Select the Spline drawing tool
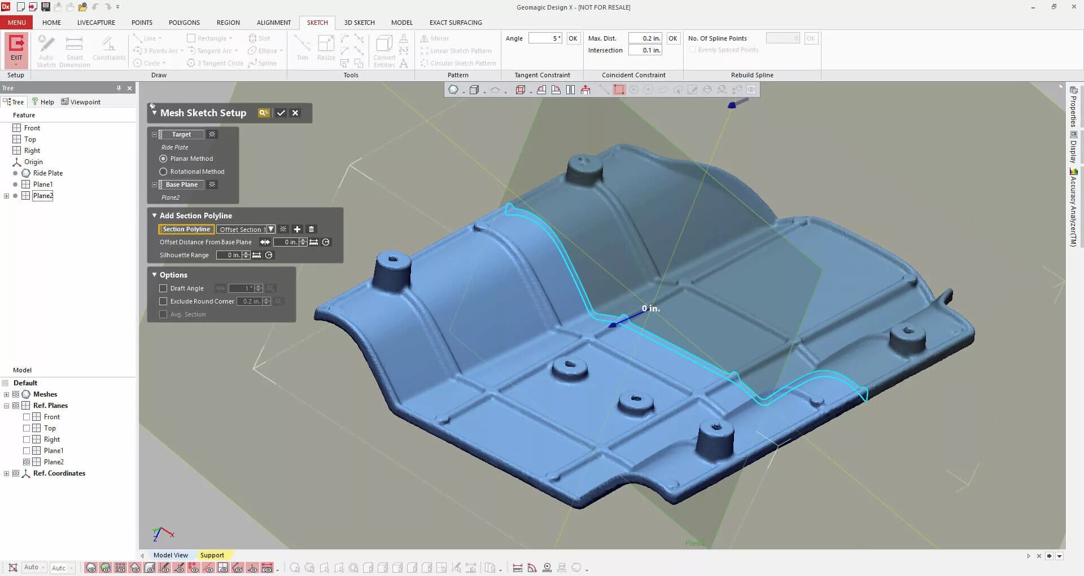This screenshot has width=1084, height=576. pyautogui.click(x=263, y=63)
